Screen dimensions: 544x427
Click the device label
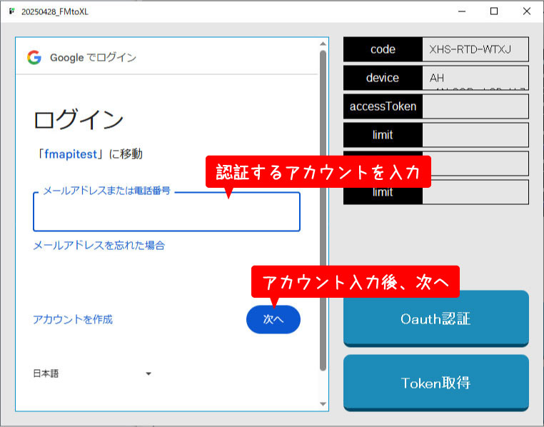[x=383, y=78]
